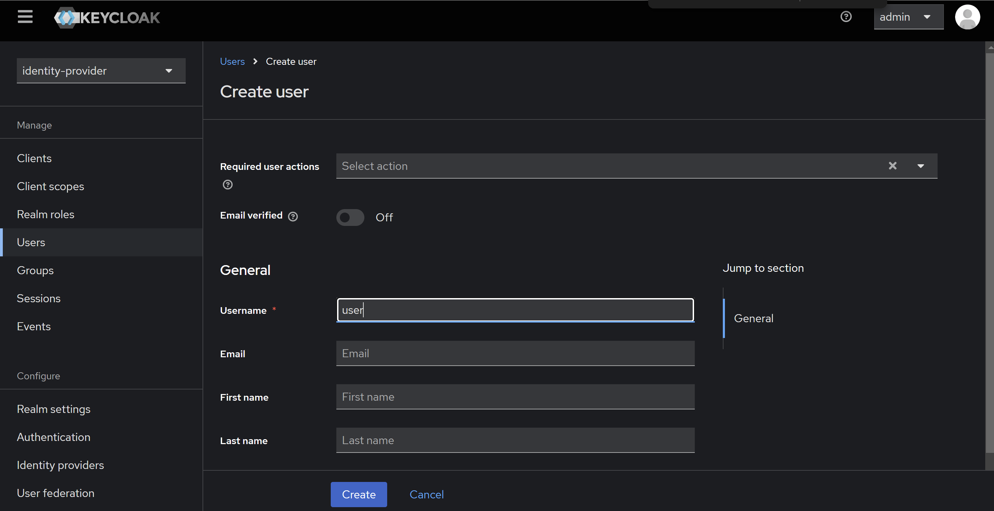Viewport: 994px width, 511px height.
Task: Follow the Users breadcrumb link
Action: tap(232, 61)
